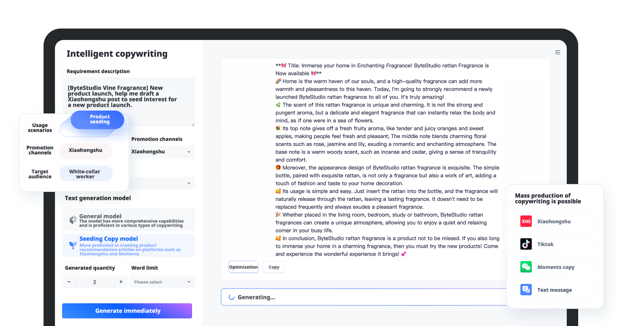Open the Promotion channels Xiaohongshu dropdown
The height and width of the screenshot is (326, 621).
[x=162, y=152]
